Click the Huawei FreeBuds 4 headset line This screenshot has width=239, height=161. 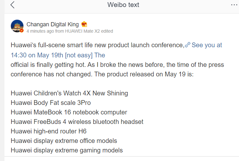click(x=77, y=122)
